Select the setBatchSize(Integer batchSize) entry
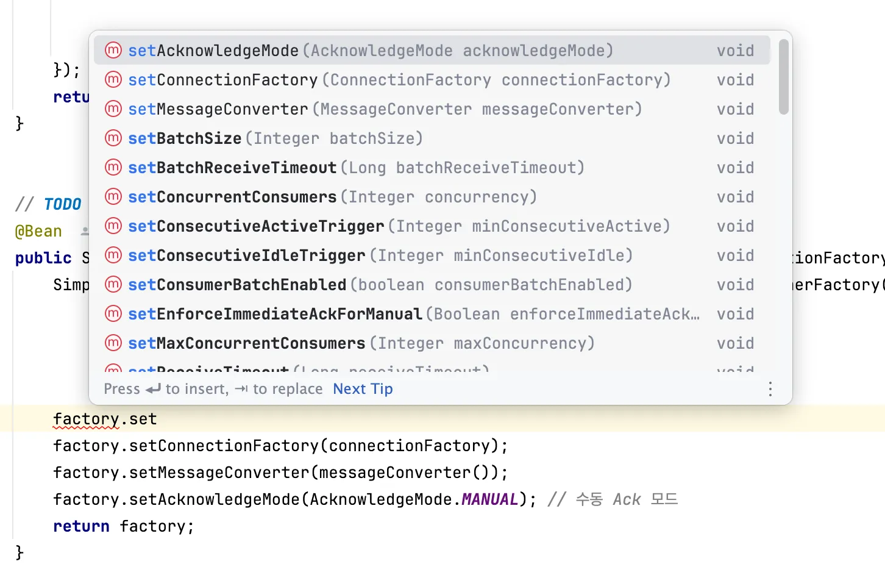The image size is (885, 578). pyautogui.click(x=432, y=138)
